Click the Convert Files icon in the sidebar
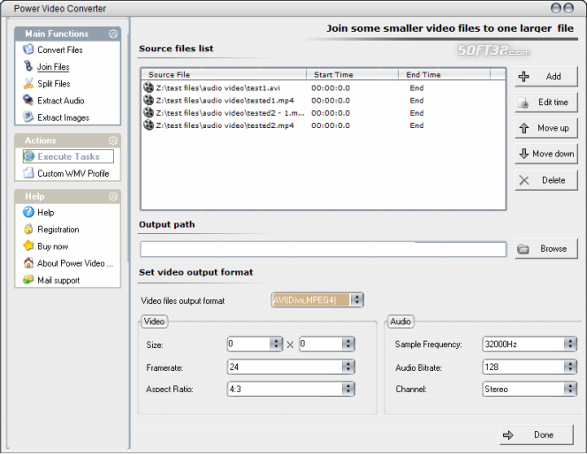Screen dimensions: 587x454 coord(28,49)
